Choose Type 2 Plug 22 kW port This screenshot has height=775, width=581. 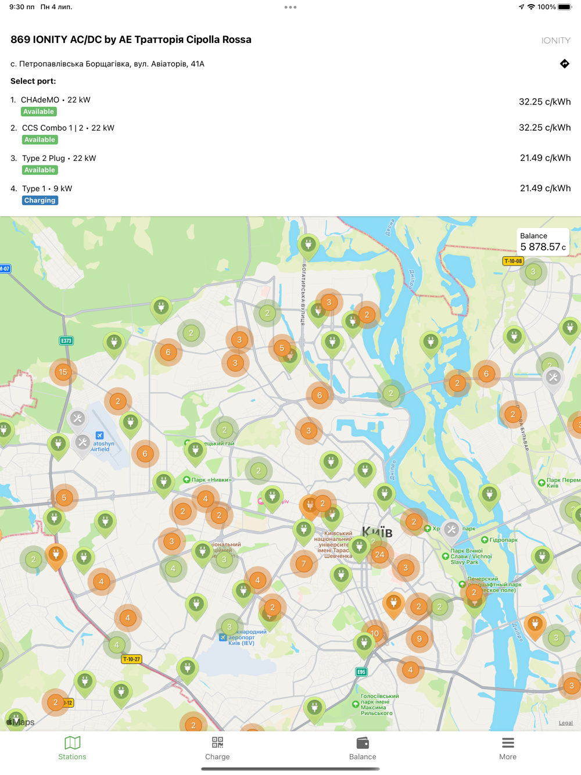coord(290,163)
